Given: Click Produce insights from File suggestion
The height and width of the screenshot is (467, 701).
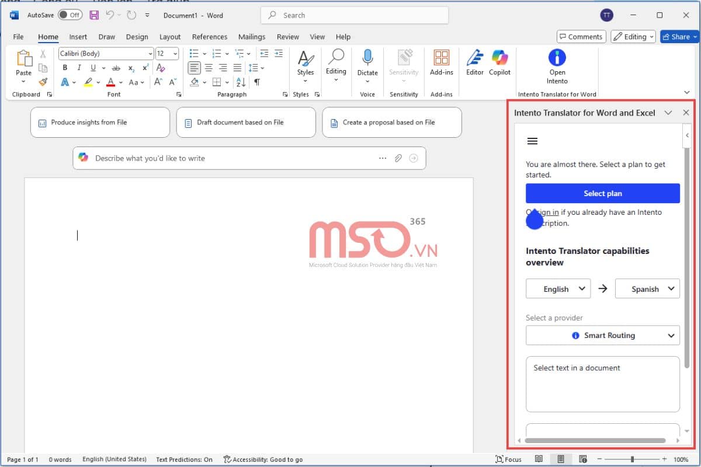Looking at the screenshot, I should click(x=100, y=123).
